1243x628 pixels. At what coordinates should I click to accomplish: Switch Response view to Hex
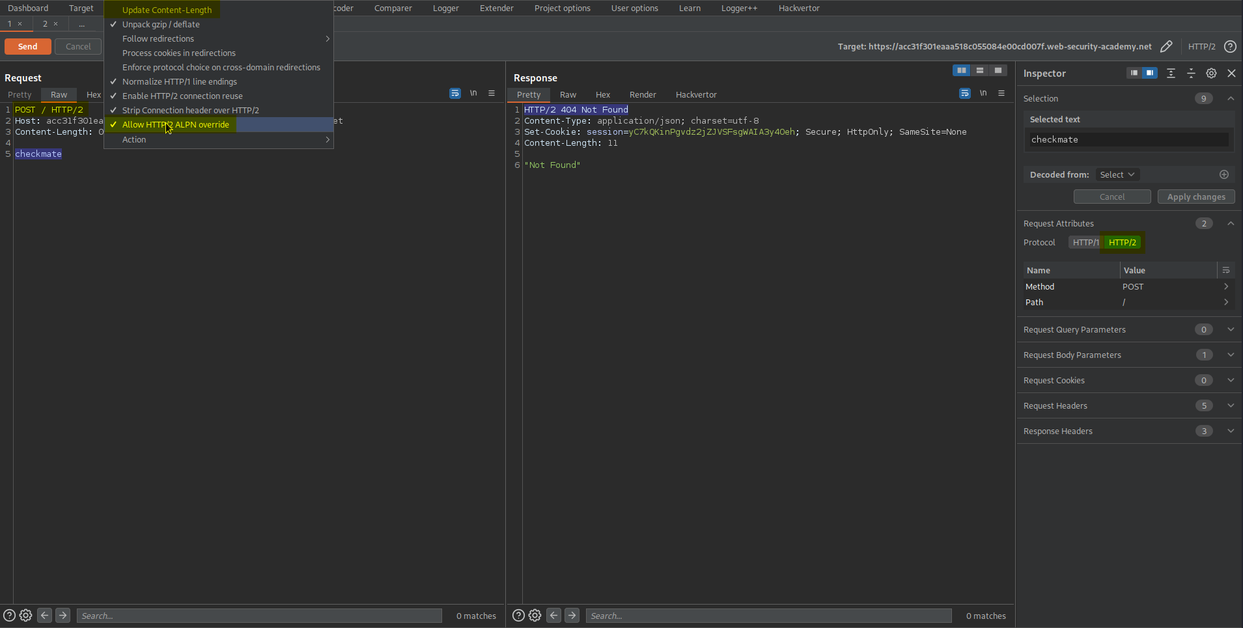click(603, 94)
